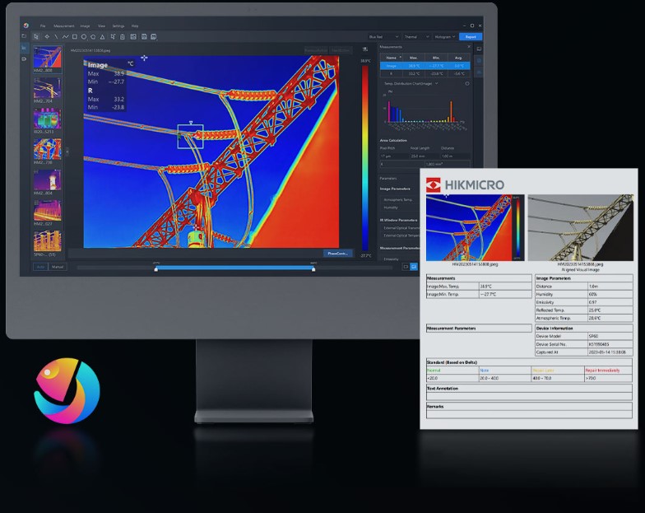Select the spot measurement tool
Image resolution: width=645 pixels, height=513 pixels.
[46, 37]
